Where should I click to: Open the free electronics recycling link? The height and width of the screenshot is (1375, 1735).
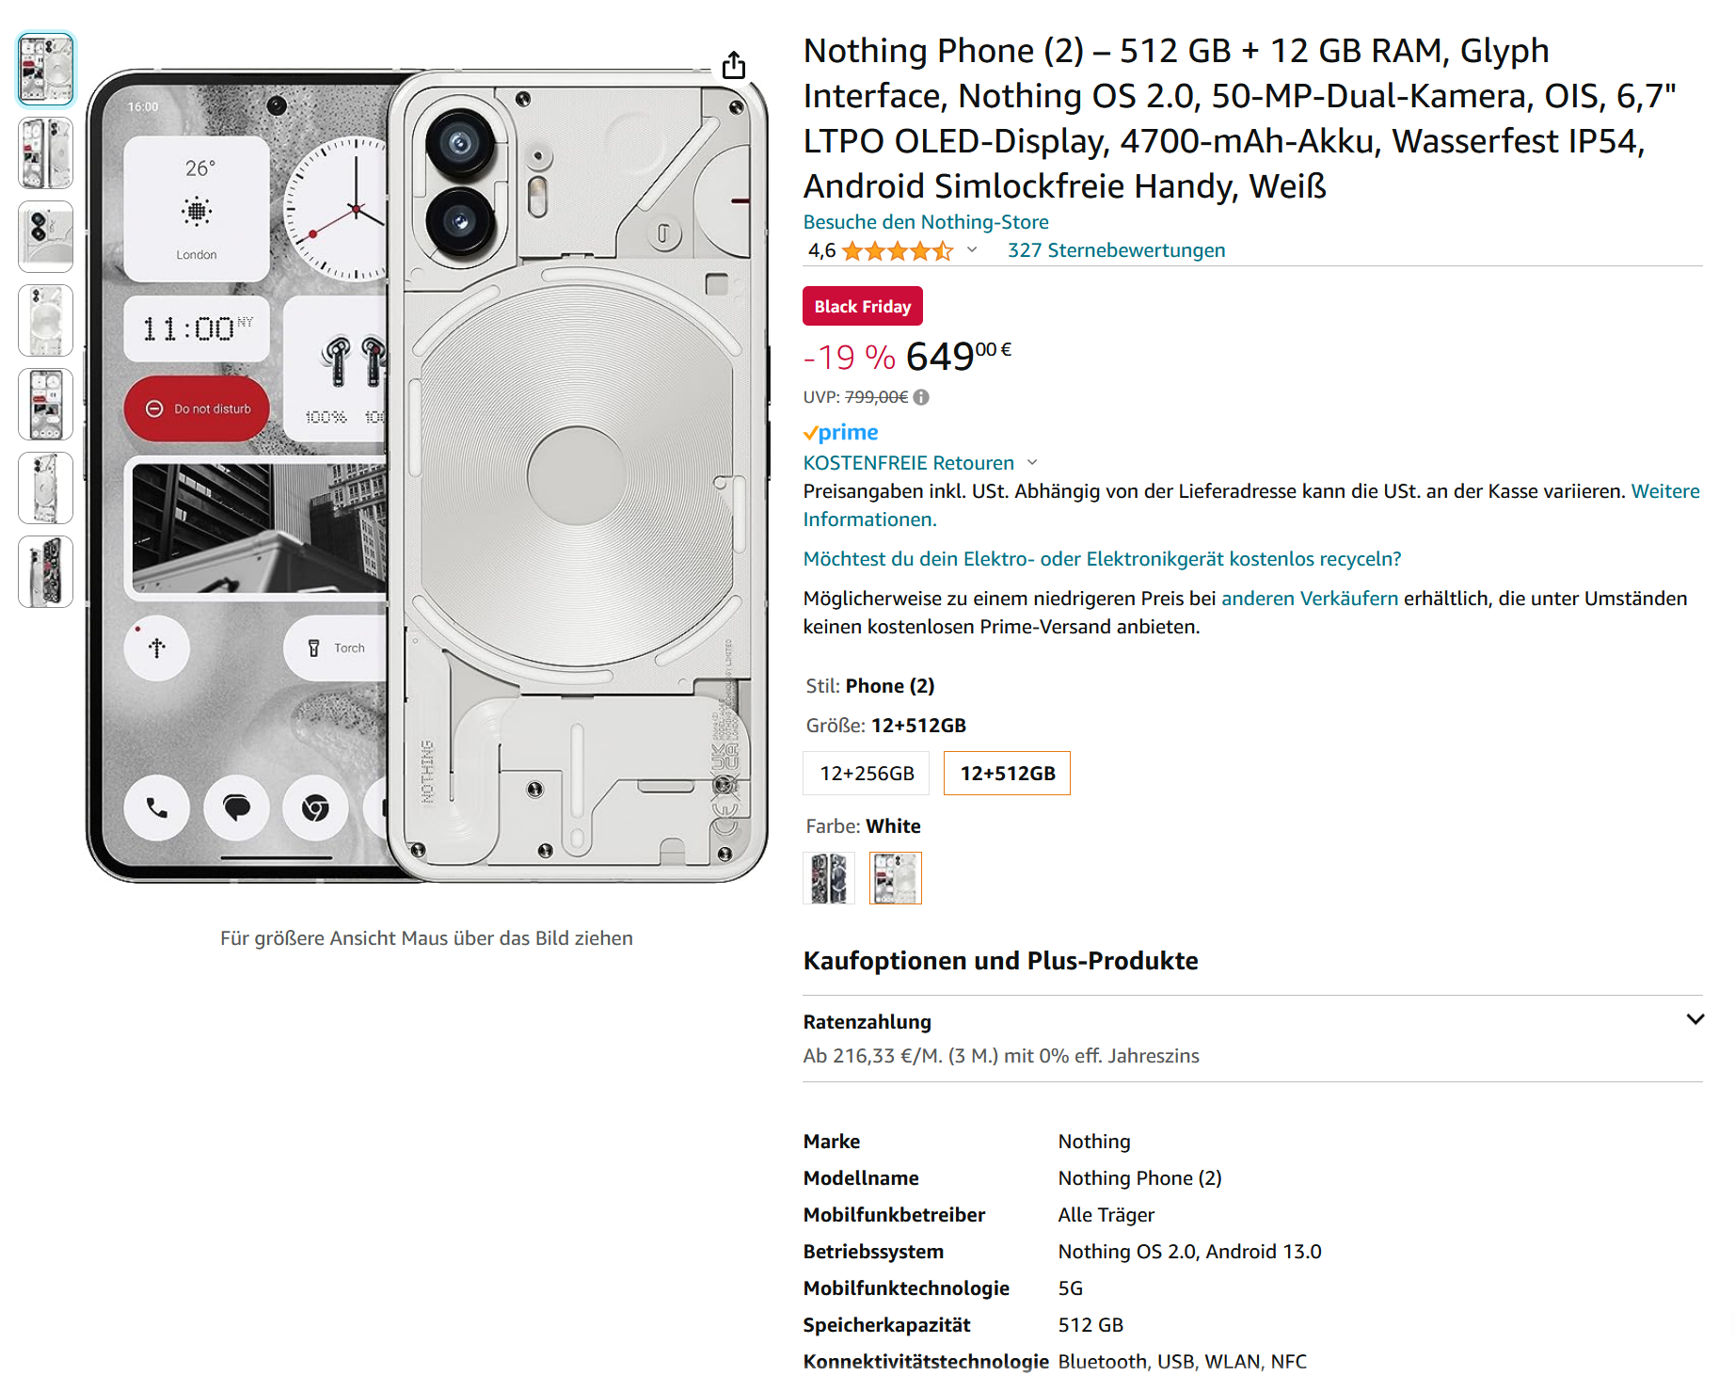(x=1102, y=559)
